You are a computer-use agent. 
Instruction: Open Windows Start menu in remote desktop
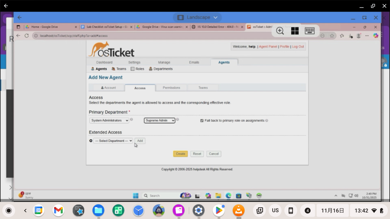[136, 196]
